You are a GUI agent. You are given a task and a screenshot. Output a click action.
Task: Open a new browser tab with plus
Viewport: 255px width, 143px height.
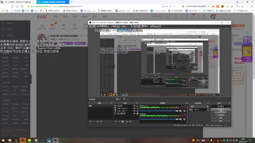(x=71, y=2)
